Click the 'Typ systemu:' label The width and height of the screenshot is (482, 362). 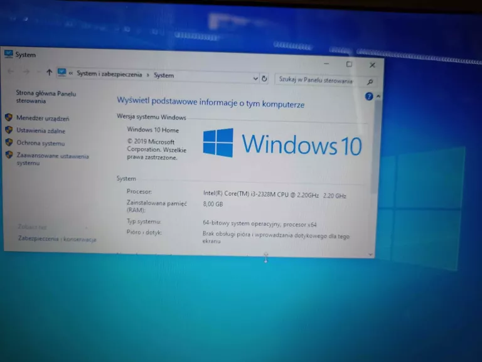point(144,221)
